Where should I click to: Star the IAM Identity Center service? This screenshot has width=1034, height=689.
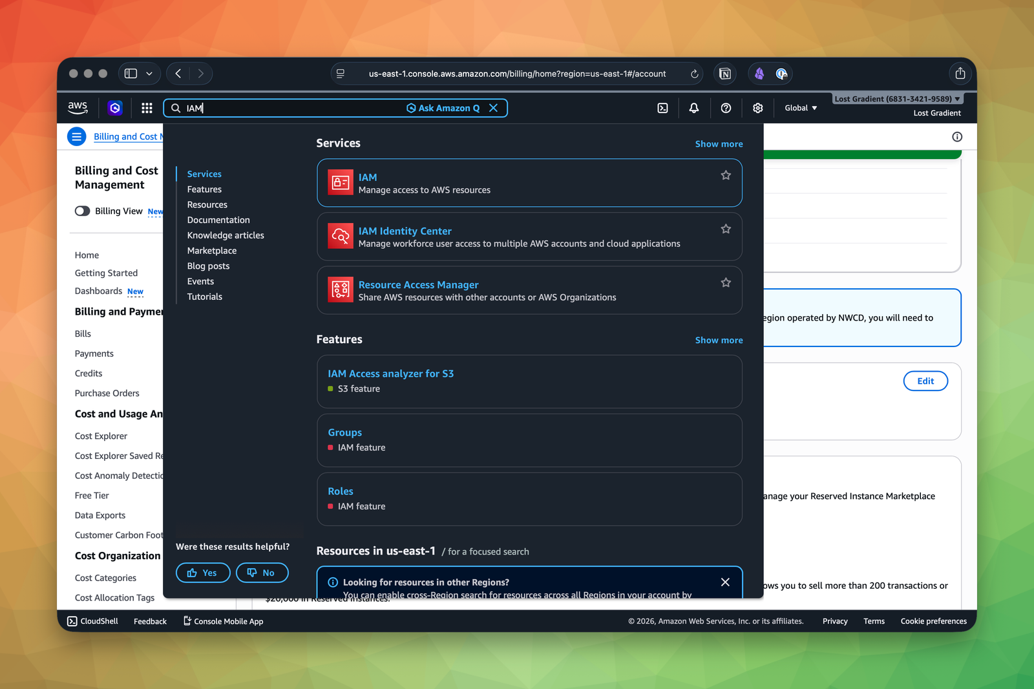(726, 229)
